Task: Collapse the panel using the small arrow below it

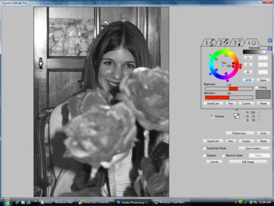Action: click(x=237, y=110)
